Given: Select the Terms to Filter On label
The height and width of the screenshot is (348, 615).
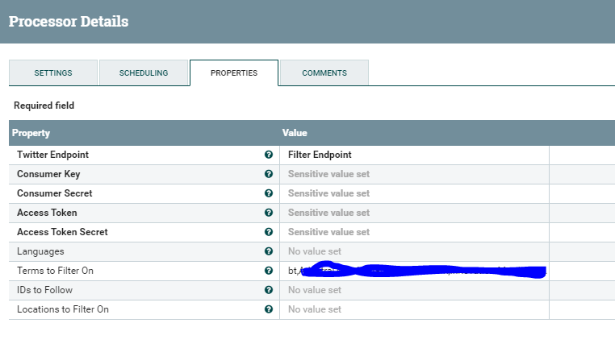Looking at the screenshot, I should pyautogui.click(x=55, y=271).
